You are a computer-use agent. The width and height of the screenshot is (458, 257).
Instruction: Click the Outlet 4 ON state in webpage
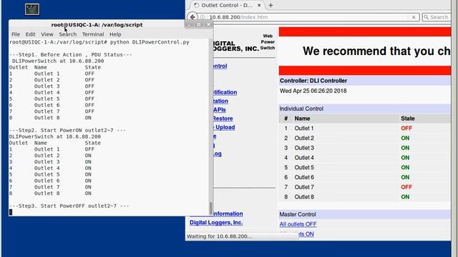click(x=405, y=158)
